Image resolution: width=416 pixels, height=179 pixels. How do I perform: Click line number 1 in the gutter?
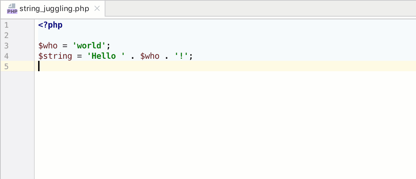[7, 25]
